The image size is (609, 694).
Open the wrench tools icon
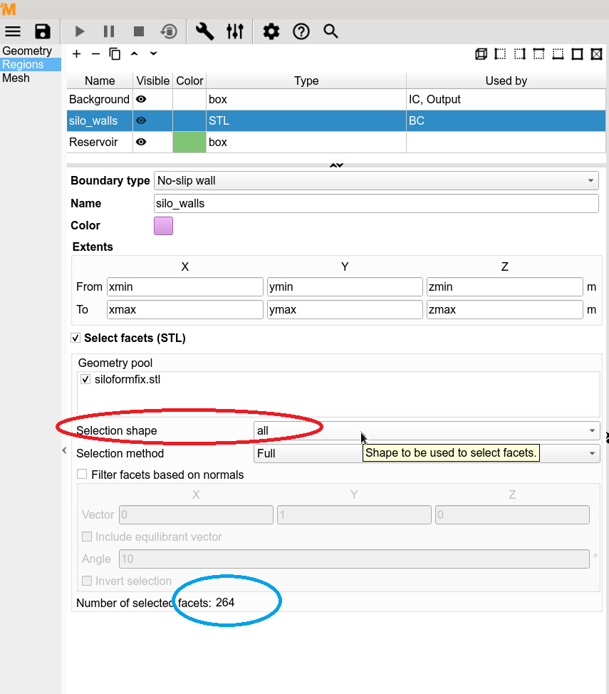(204, 31)
